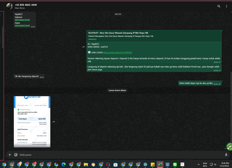
Task: Click the '1 pesan belum dibaca' divider label
Action: coord(117,90)
